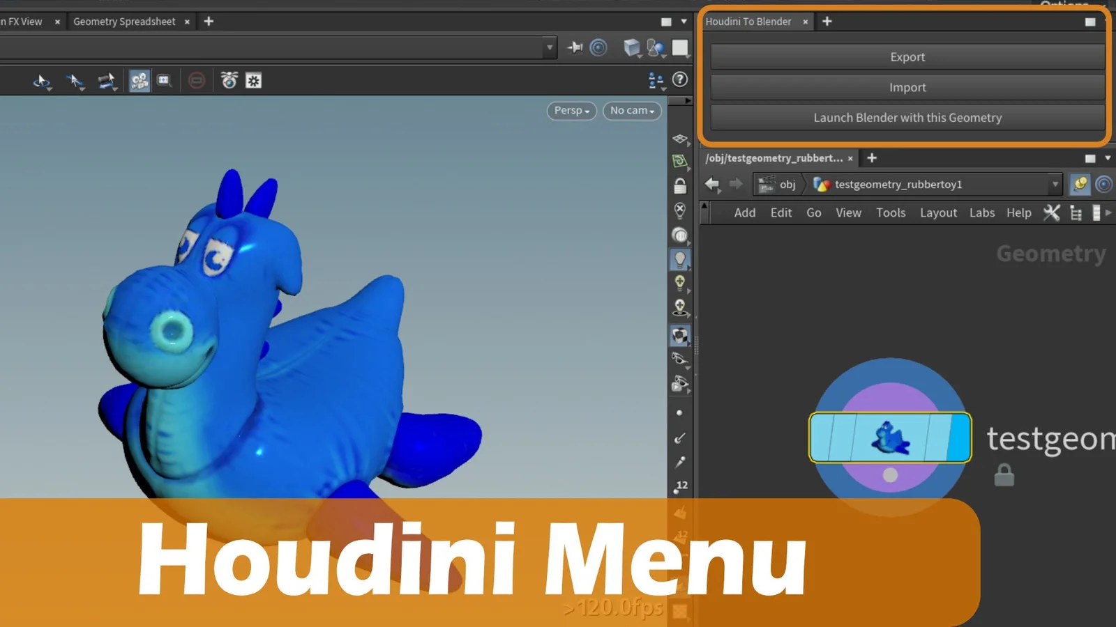Click Launch Blender with this Geometry
Screen dimensions: 1116x627
(907, 117)
